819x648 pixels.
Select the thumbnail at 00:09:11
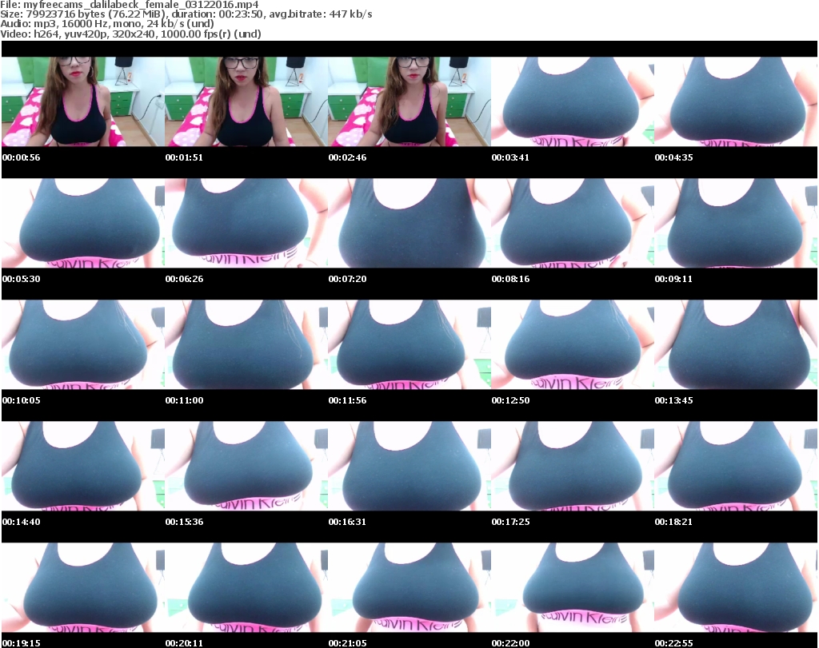coord(736,223)
